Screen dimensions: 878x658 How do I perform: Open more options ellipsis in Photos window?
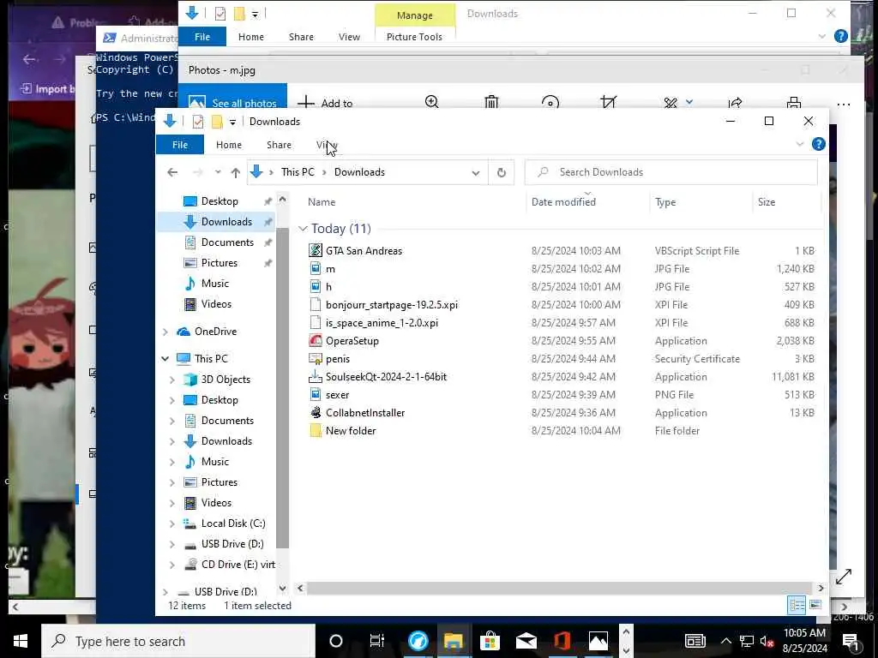[x=844, y=104]
